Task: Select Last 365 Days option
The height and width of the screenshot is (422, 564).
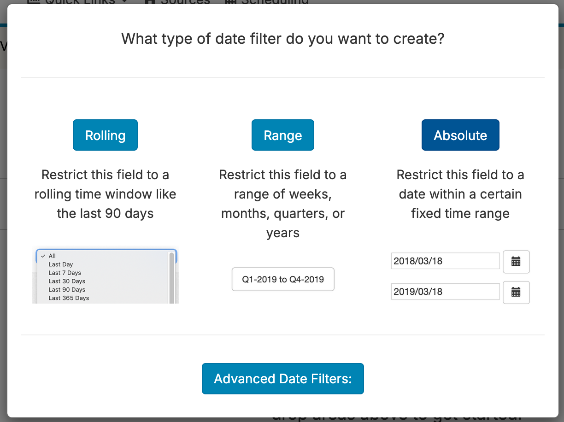Action: (69, 298)
